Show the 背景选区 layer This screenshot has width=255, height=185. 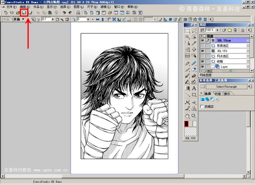pos(202,46)
